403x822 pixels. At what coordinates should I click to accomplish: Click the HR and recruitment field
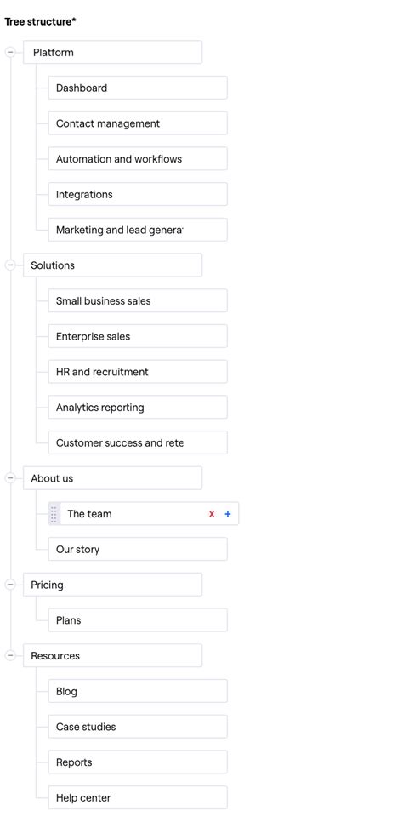[x=138, y=372]
